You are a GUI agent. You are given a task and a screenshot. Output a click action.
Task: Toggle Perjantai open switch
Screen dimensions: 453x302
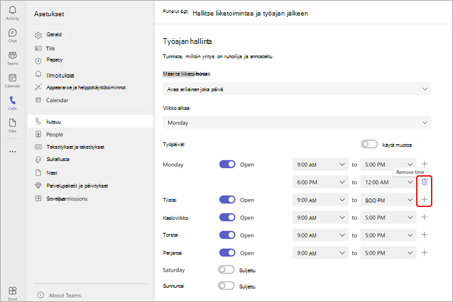(227, 253)
